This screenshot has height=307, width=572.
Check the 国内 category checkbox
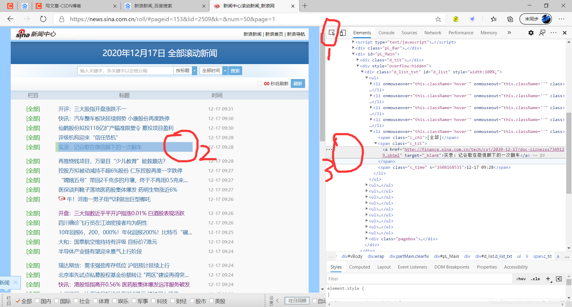(37, 301)
